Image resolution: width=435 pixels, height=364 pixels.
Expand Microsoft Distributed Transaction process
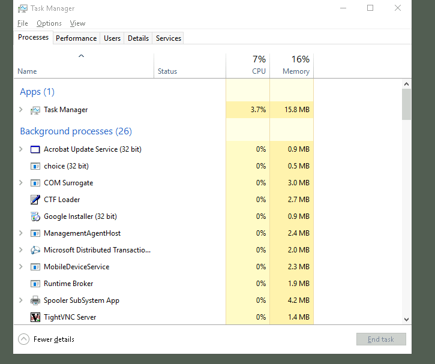tap(21, 250)
